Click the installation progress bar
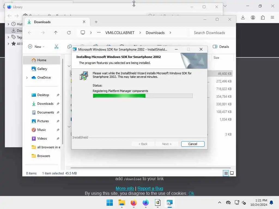Screen dimensions: 279x209 [142, 96]
